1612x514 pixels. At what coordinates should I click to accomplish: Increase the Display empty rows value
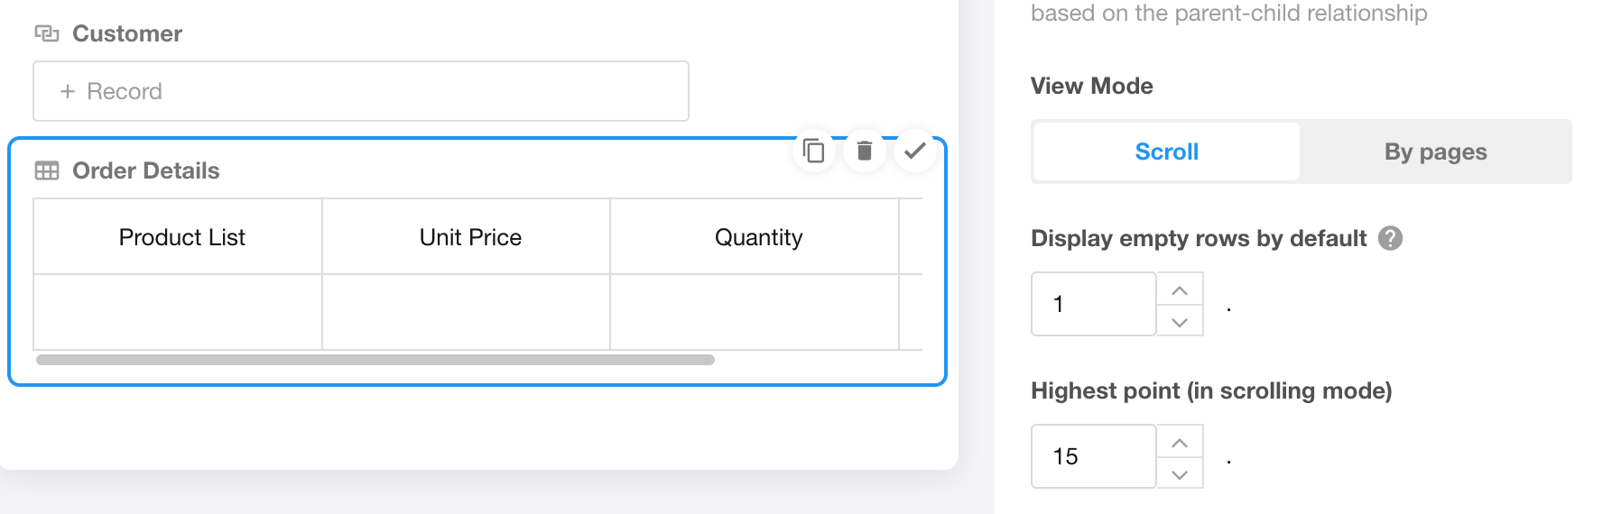[x=1180, y=290]
